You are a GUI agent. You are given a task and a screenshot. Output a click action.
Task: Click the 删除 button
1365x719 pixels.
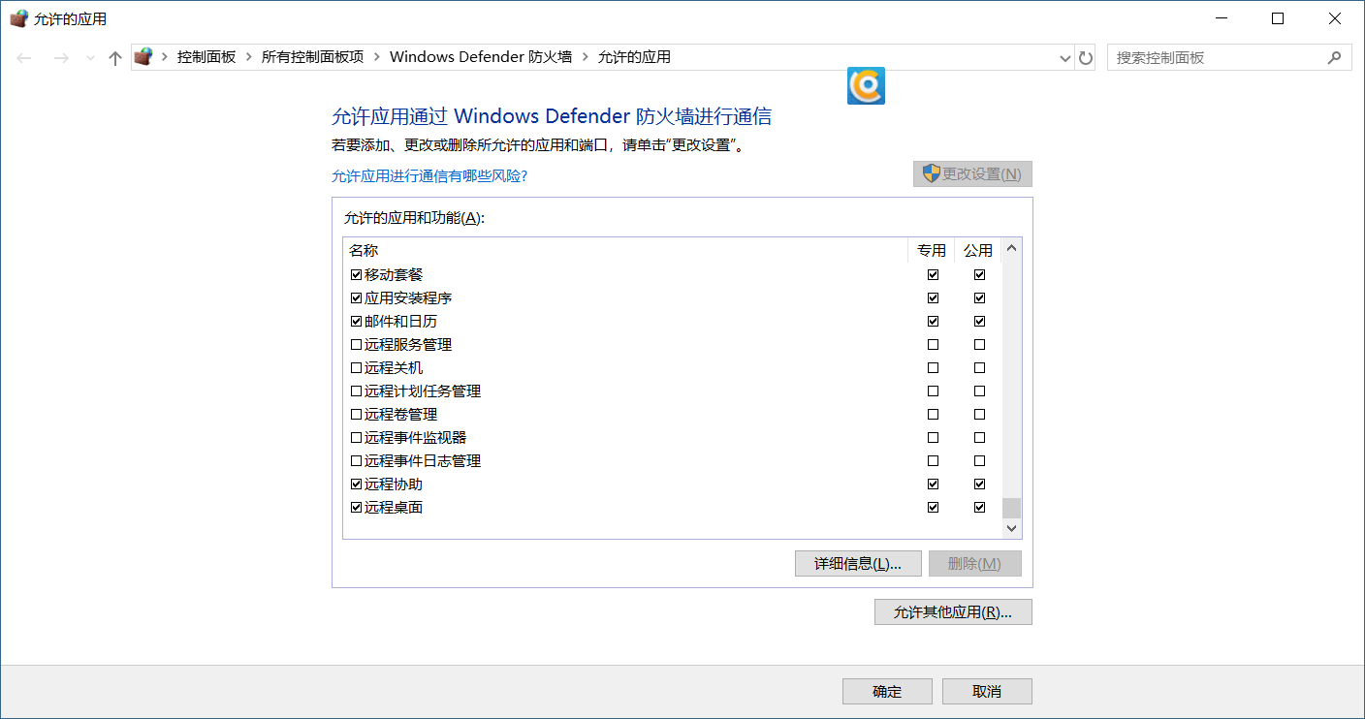click(x=974, y=564)
